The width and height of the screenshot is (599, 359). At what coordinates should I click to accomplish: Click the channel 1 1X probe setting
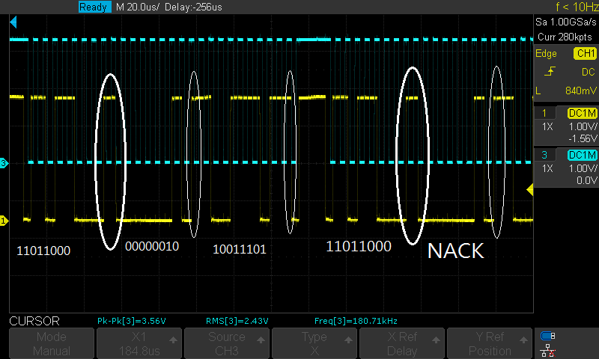547,126
